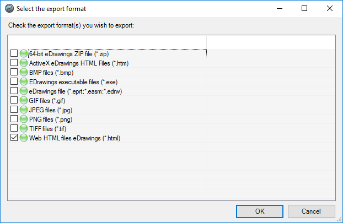Click the eDrawings app icon in title bar
Screen dimensions: 343x223
[9, 9]
